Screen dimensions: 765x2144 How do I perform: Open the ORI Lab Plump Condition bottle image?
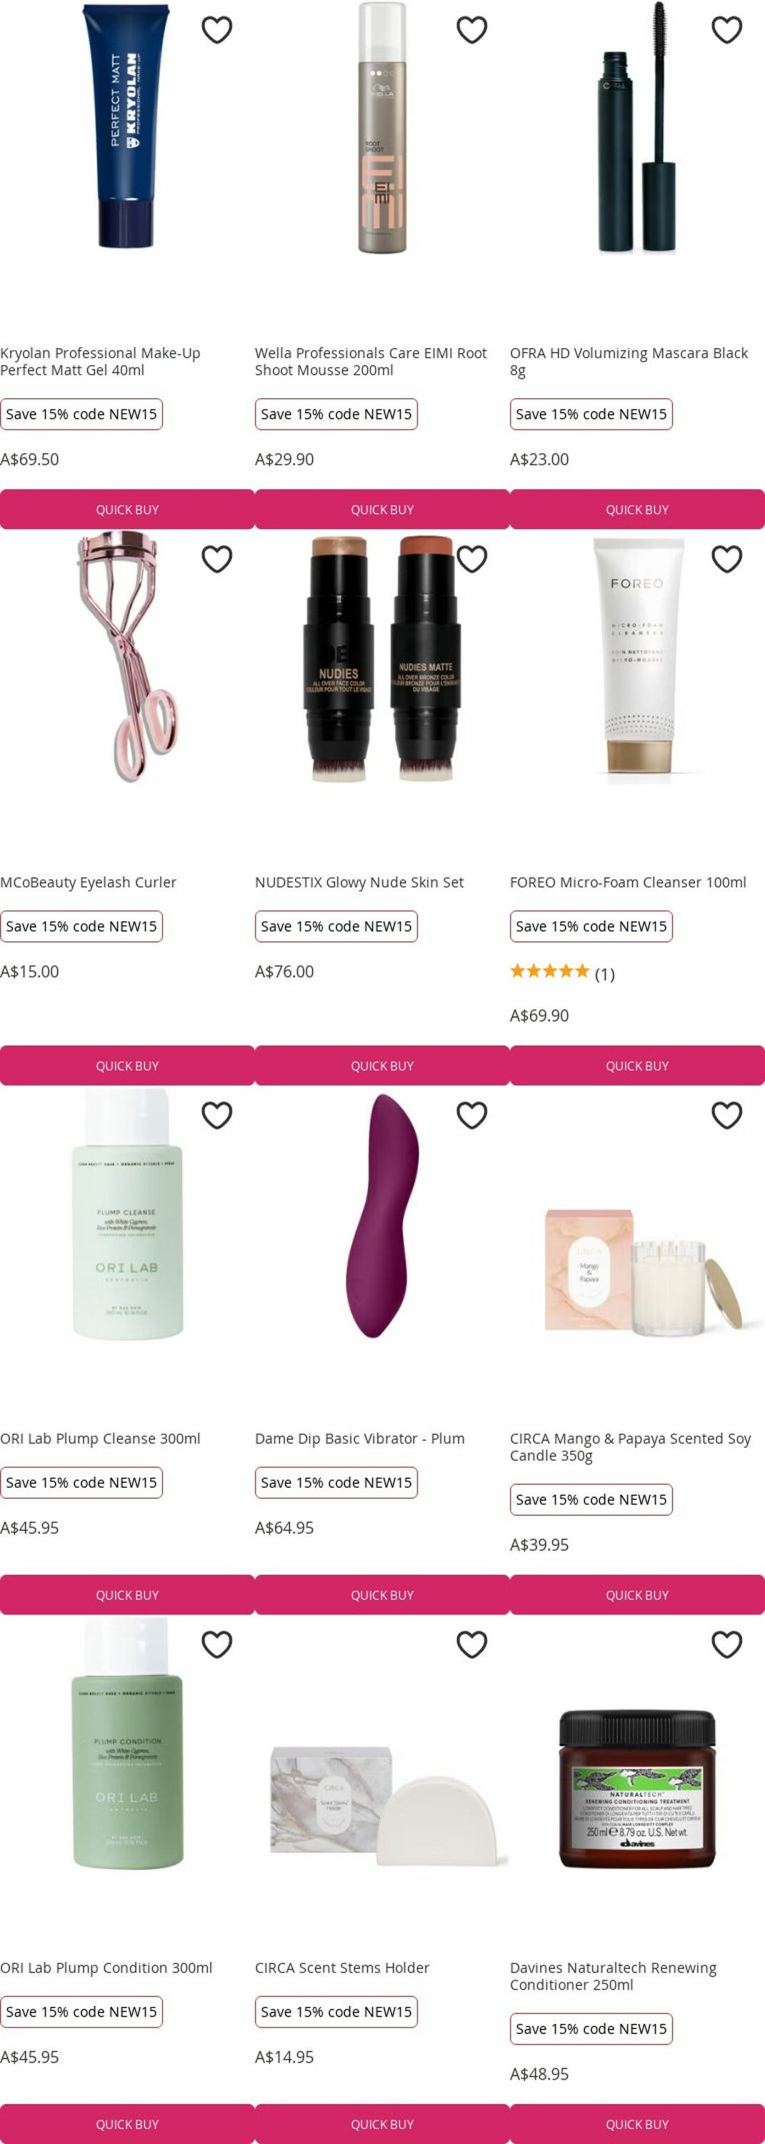coord(127,1744)
